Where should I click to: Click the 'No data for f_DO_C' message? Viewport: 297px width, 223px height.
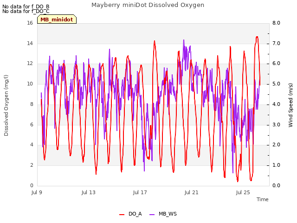(26, 11)
